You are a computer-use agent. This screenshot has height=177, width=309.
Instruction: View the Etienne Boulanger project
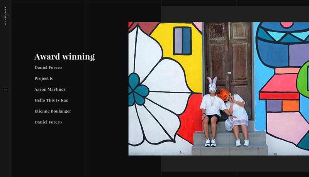pyautogui.click(x=53, y=111)
